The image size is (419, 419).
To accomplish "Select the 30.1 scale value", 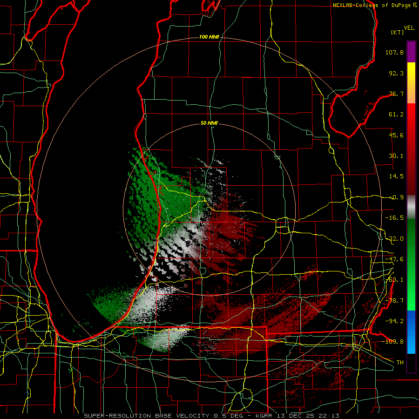I will tap(396, 156).
